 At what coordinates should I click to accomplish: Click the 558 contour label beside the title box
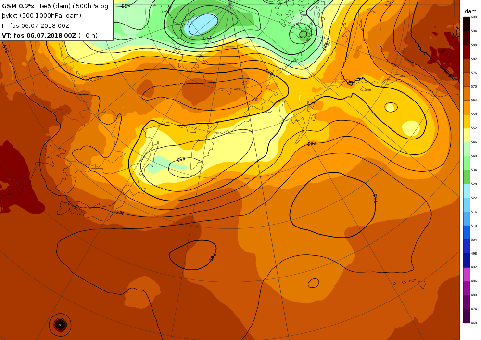click(126, 5)
